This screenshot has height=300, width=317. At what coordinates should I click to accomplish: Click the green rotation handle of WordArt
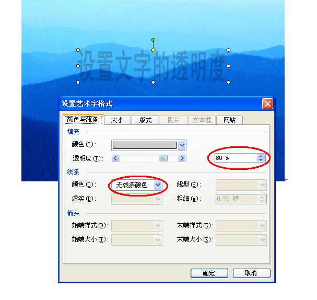tap(153, 40)
